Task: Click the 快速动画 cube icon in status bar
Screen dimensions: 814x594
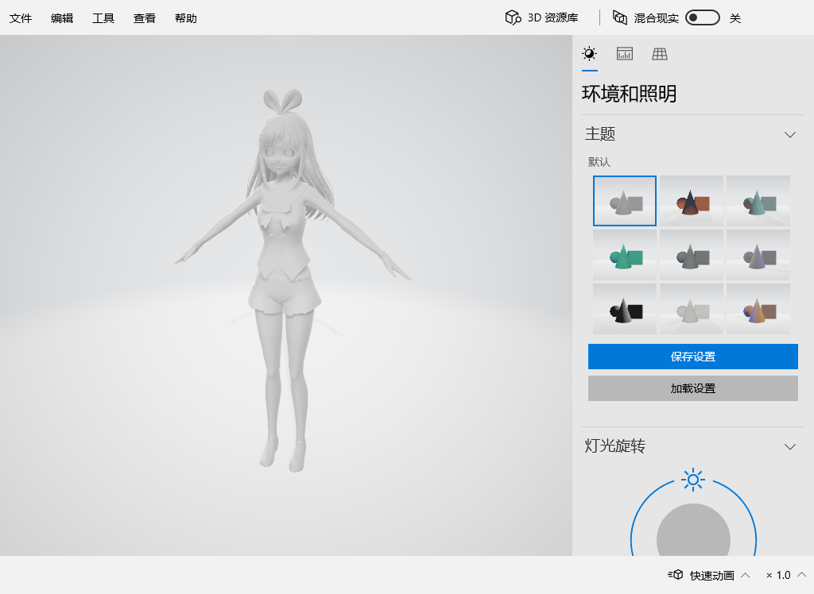Action: (676, 574)
